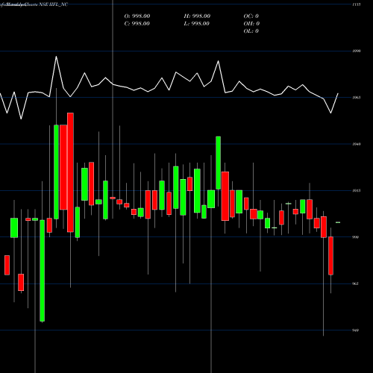Image resolution: width=373 pixels, height=373 pixels.
Task: Click the final red candlestick near 990
Action: tap(330, 256)
